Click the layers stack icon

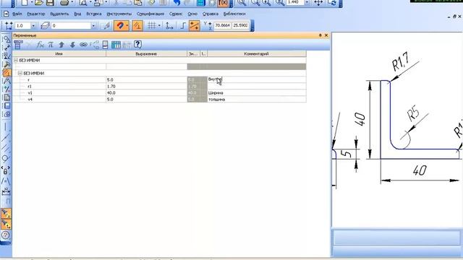coord(45,26)
